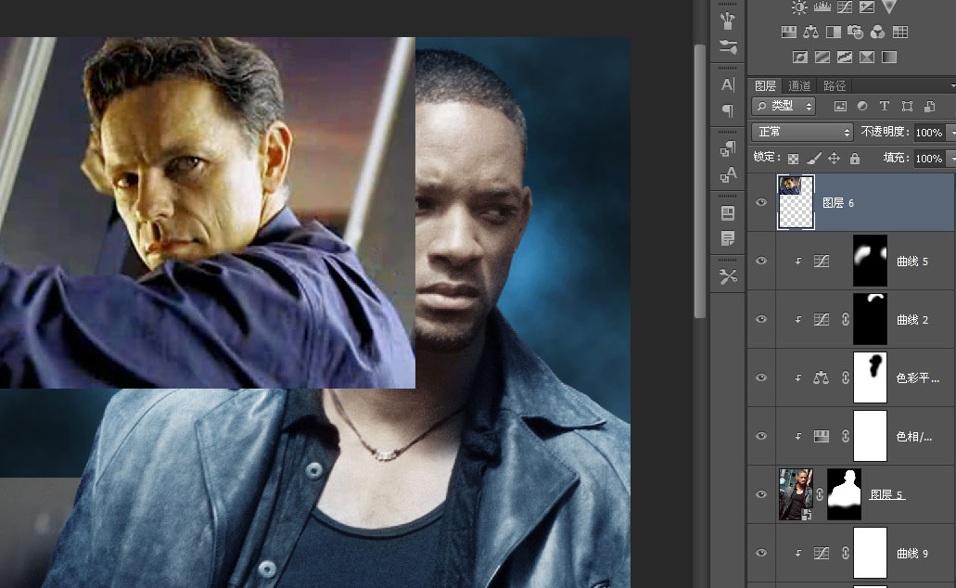Unlink the mask on 曲线 2 layer
Viewport: 956px width, 588px height.
(846, 319)
